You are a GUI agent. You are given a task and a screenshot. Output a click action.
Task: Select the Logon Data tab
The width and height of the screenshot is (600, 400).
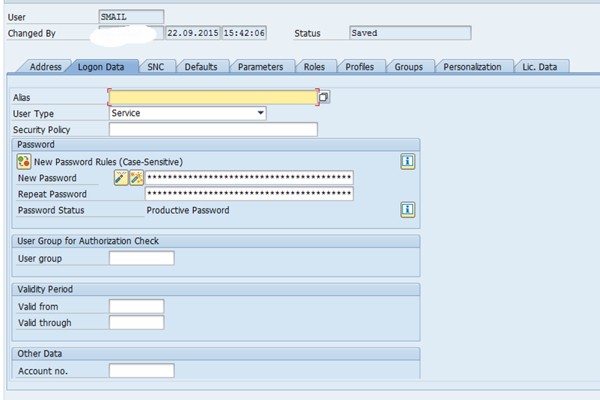click(101, 67)
